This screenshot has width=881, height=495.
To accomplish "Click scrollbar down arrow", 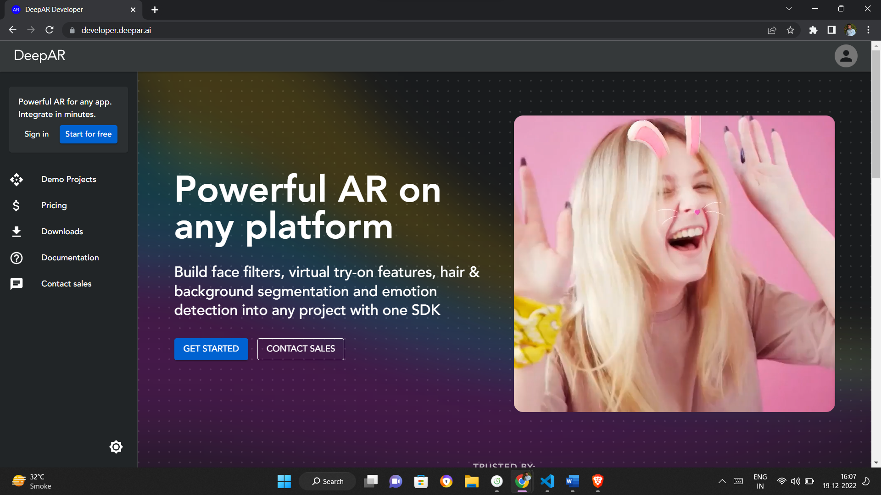I will coord(876,463).
